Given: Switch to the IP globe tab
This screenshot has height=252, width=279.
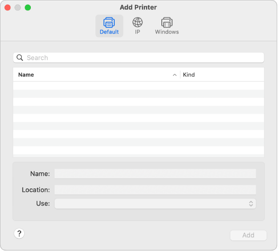Looking at the screenshot, I should click(138, 26).
